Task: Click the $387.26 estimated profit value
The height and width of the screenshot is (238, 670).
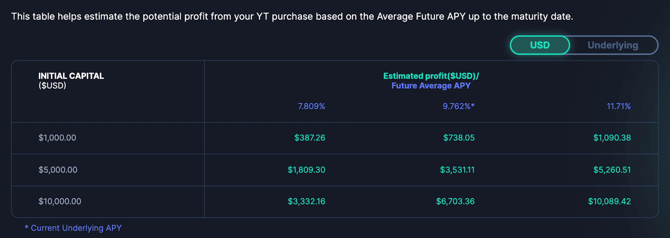Action: tap(310, 138)
